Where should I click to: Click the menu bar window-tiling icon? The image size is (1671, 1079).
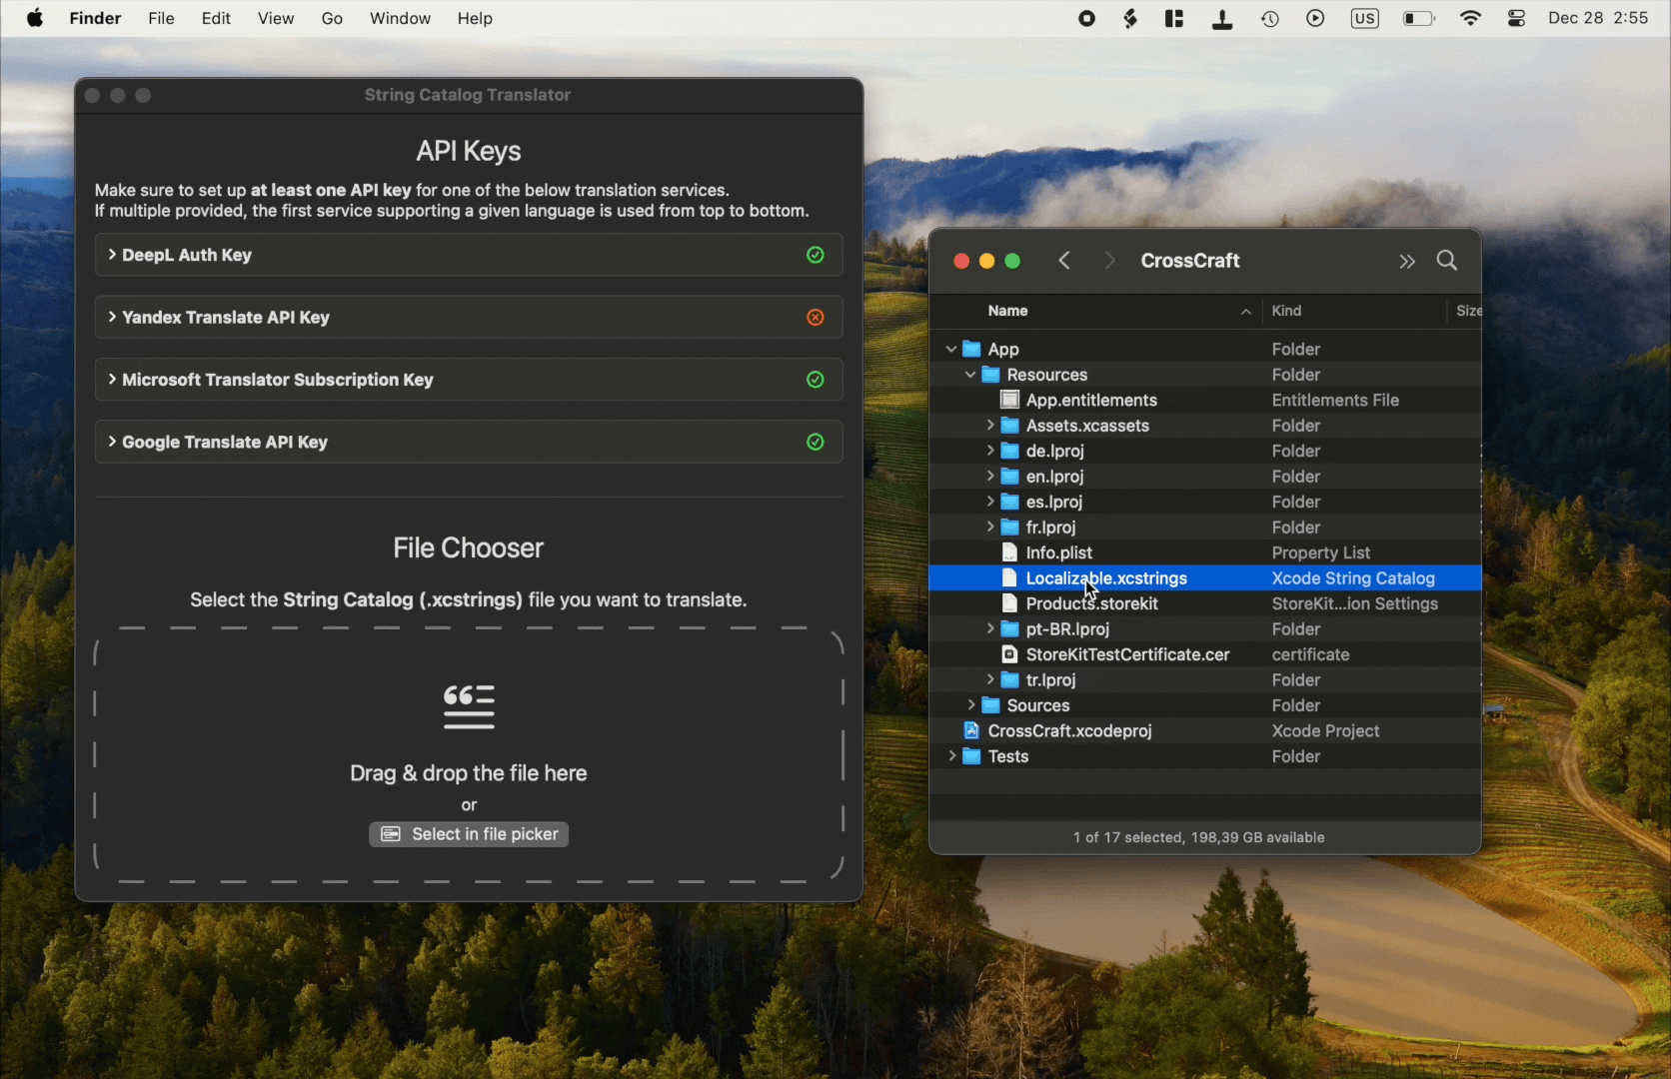pos(1174,18)
